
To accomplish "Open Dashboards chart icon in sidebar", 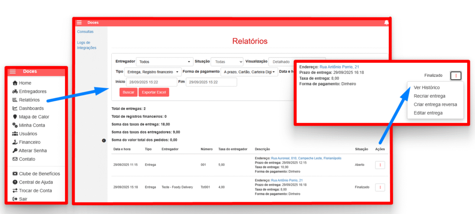I will [x=15, y=108].
